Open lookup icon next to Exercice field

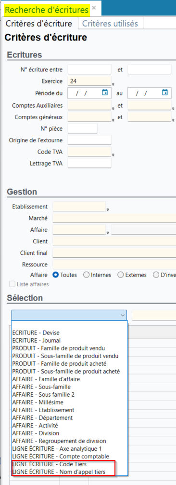click(x=113, y=84)
